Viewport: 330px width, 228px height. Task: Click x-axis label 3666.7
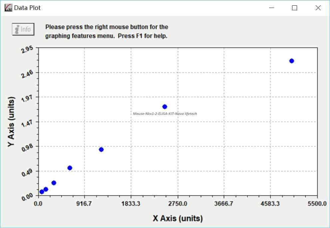click(223, 203)
